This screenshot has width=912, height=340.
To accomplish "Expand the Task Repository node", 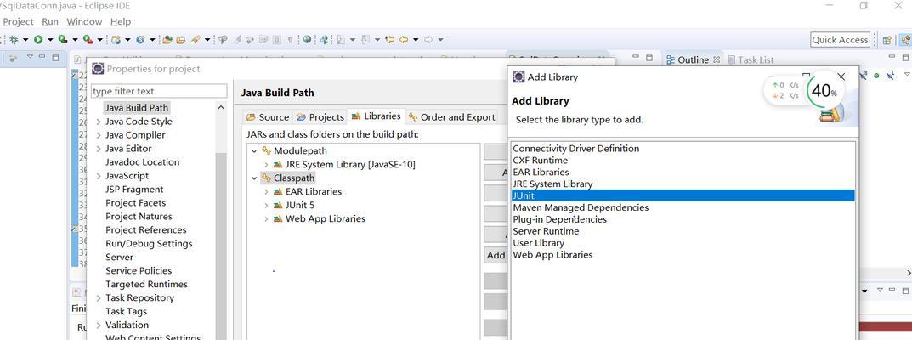I will pos(99,297).
